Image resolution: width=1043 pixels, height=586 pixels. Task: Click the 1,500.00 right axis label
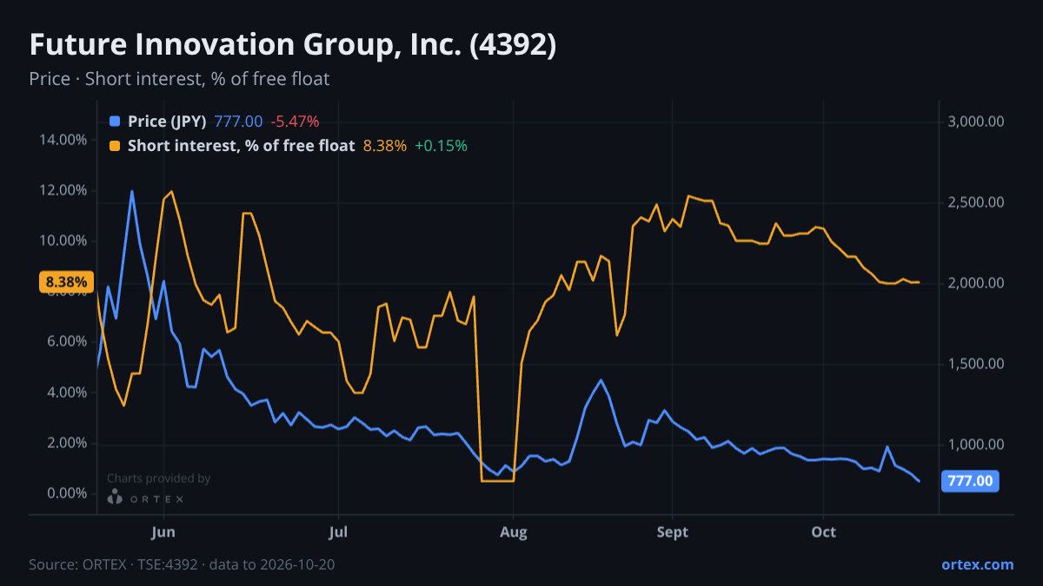[x=977, y=364]
